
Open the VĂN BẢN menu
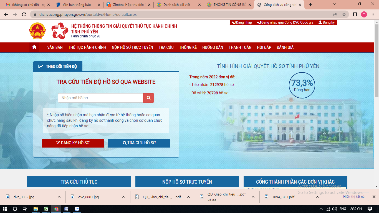55,47
